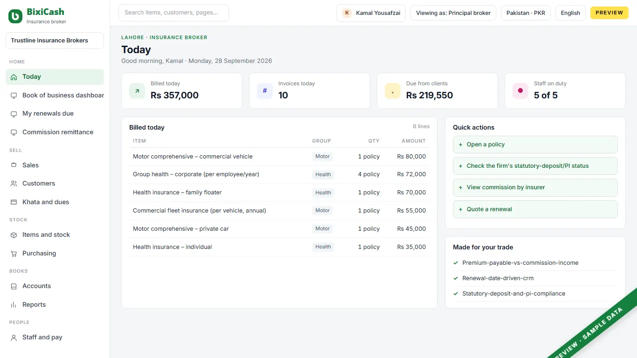The image size is (637, 358).
Task: Click View commission by insurer
Action: pyautogui.click(x=535, y=187)
